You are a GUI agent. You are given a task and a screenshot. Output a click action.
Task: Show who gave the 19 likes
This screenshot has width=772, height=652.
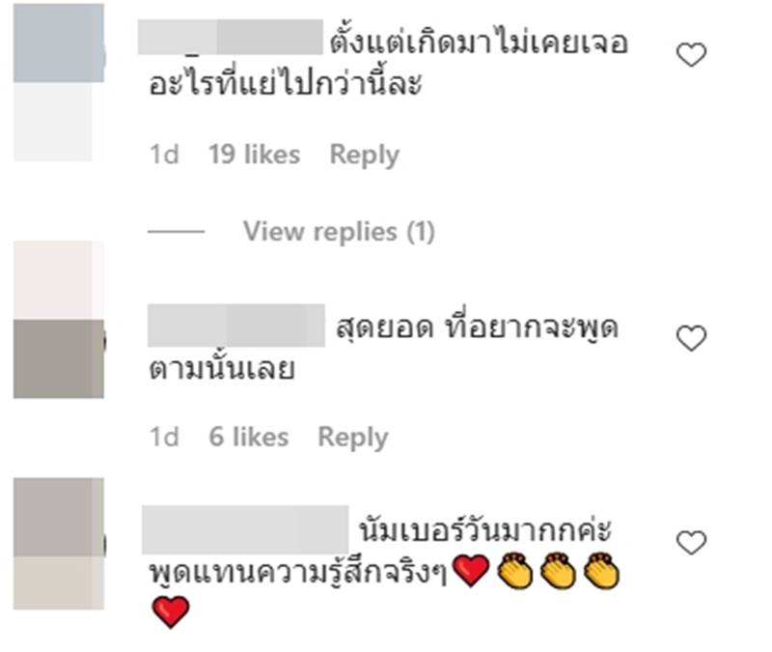click(x=254, y=155)
